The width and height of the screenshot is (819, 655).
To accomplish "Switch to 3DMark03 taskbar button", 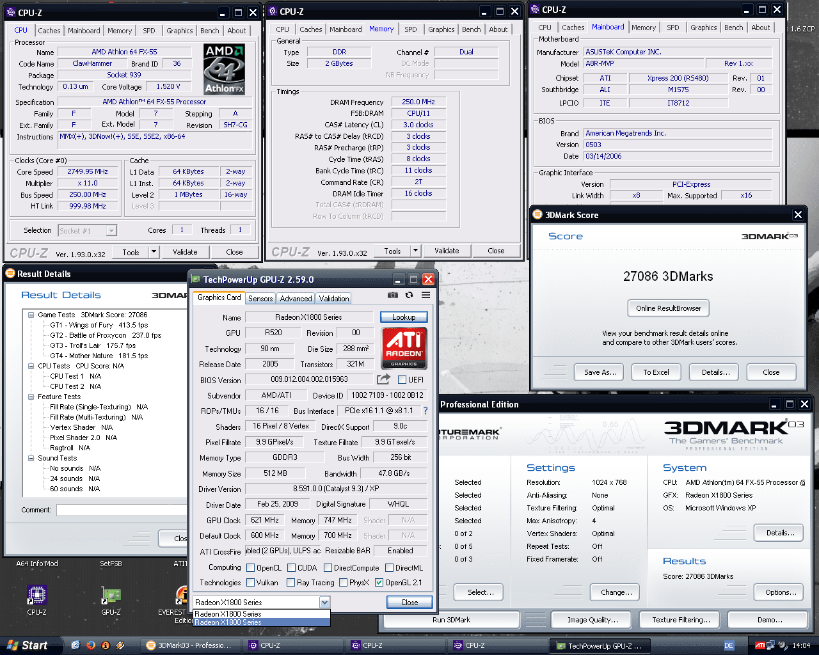I will pyautogui.click(x=192, y=645).
